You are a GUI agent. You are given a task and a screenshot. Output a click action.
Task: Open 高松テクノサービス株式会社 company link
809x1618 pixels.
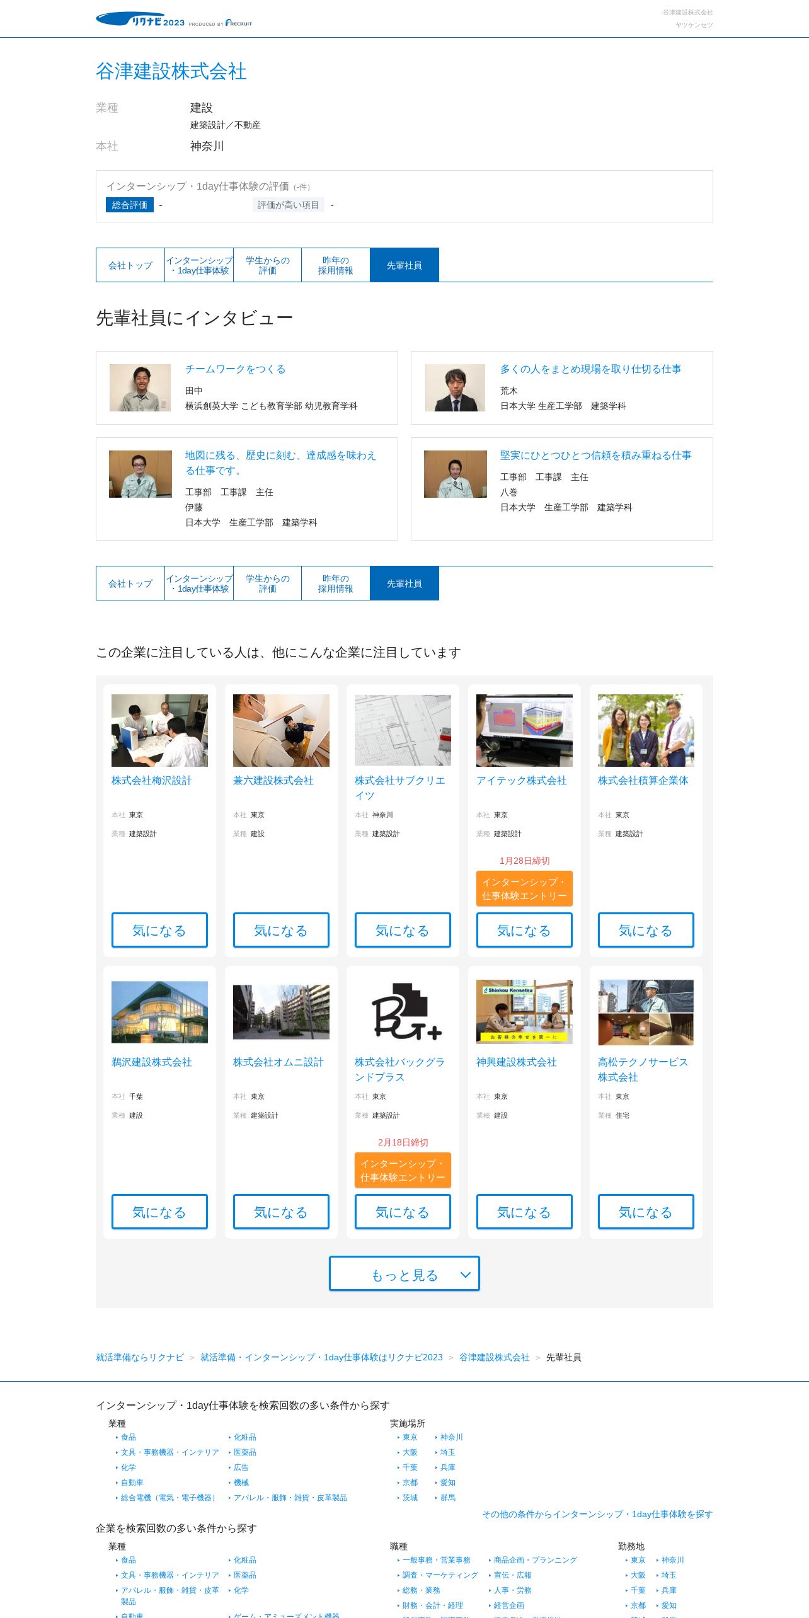[x=643, y=1070]
